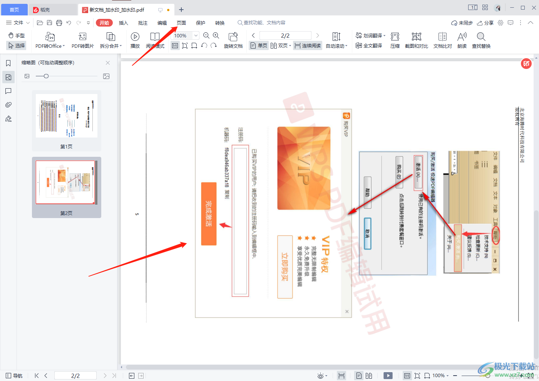Click 全文翻译 full text translation

tap(369, 46)
